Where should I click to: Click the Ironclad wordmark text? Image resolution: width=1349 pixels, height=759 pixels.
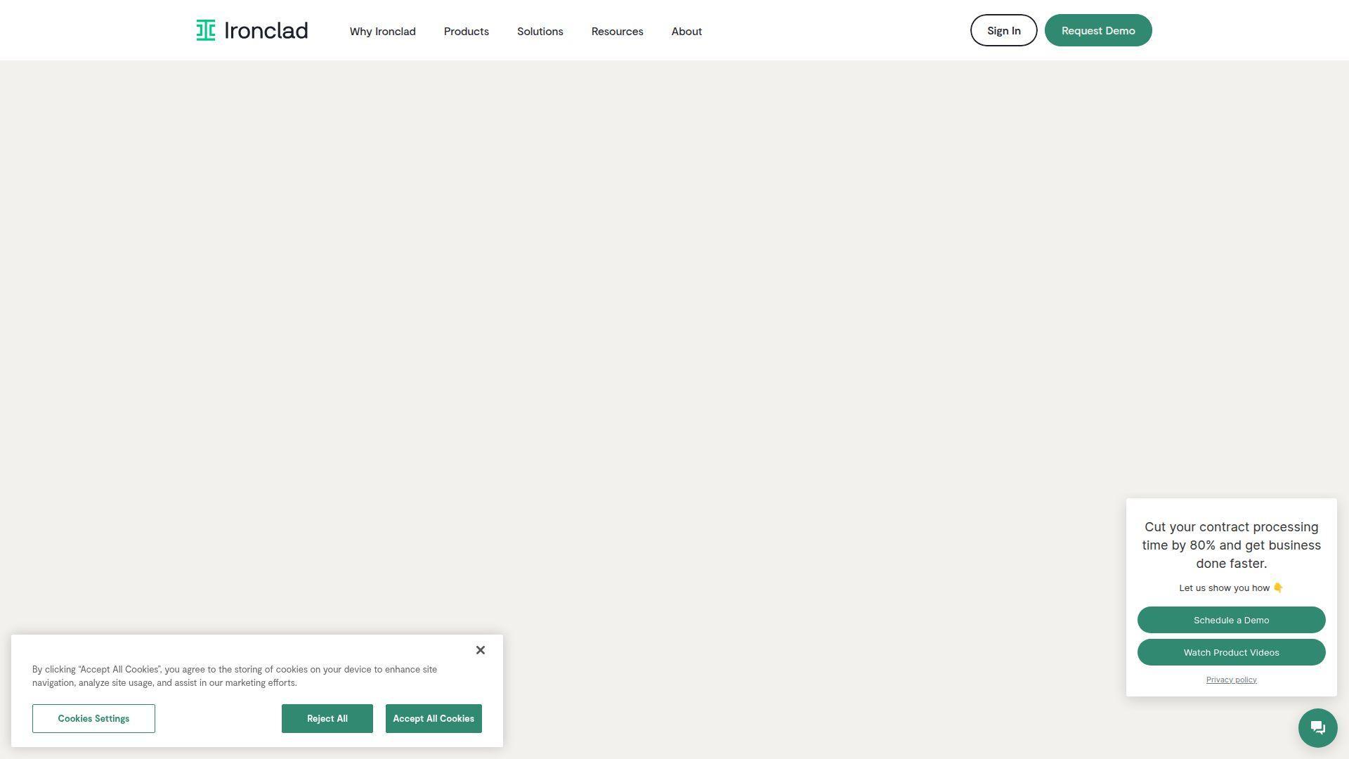pos(266,31)
